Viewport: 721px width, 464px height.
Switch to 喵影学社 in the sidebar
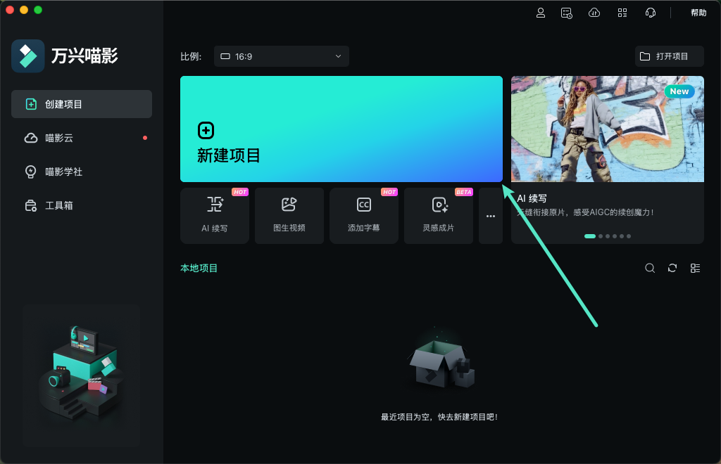click(81, 171)
